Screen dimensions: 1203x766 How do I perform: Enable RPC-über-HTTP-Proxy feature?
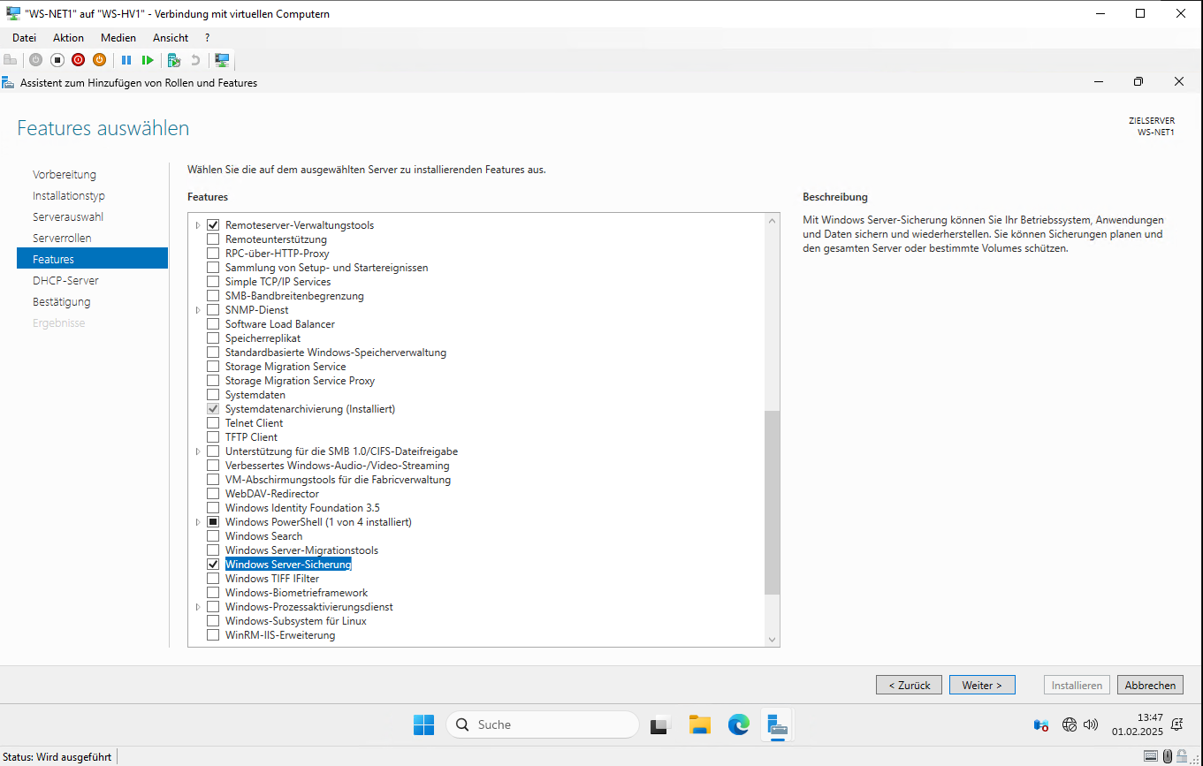tap(213, 254)
